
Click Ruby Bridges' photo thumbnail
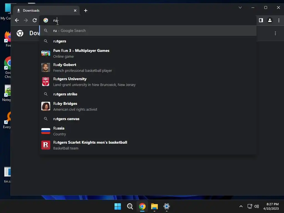click(46, 106)
